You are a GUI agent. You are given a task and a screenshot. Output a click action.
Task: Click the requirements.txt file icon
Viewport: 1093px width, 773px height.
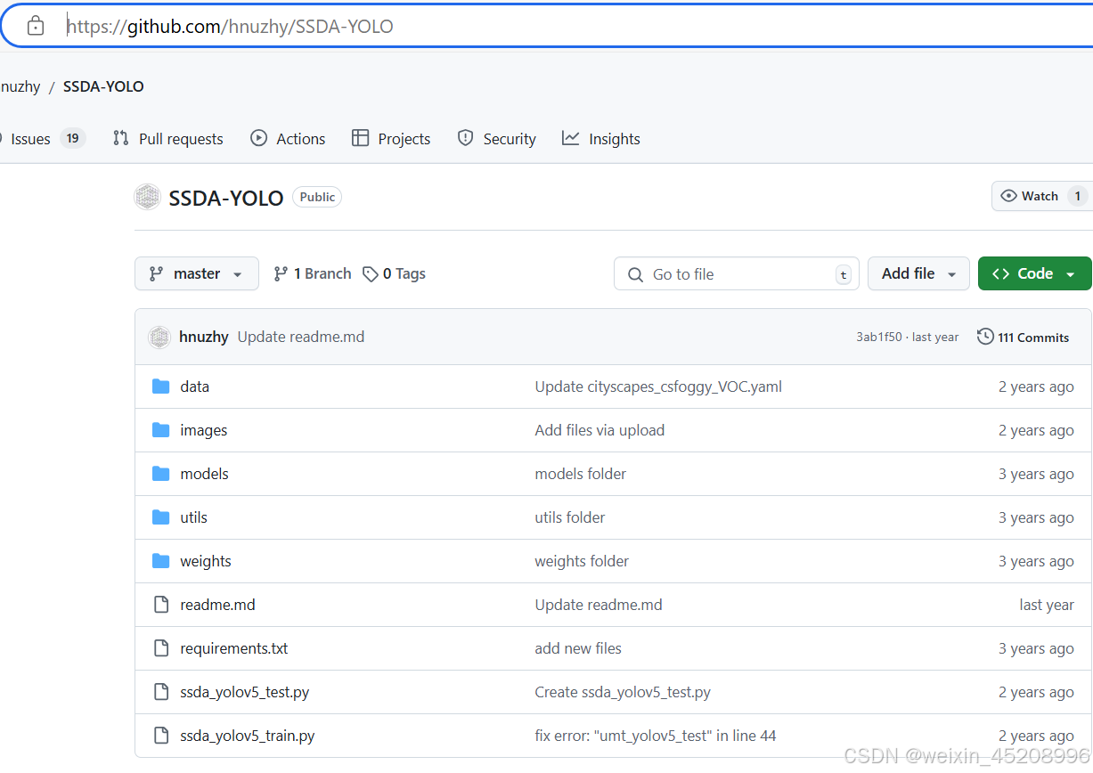tap(161, 648)
